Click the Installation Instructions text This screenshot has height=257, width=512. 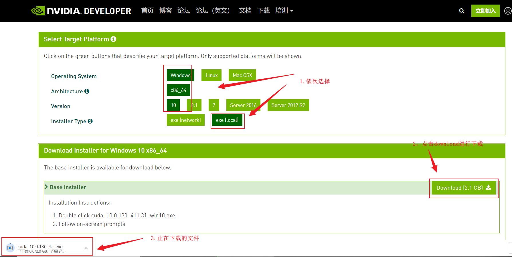tap(80, 203)
